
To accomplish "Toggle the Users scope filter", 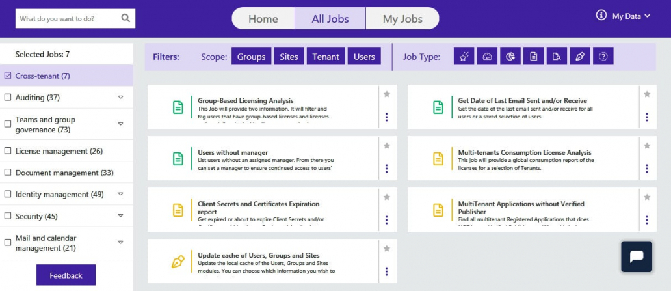I will (364, 57).
